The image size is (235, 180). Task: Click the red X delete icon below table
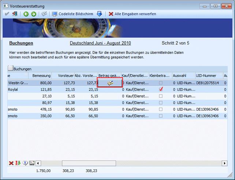click(11, 163)
